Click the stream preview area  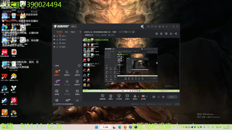131,65
